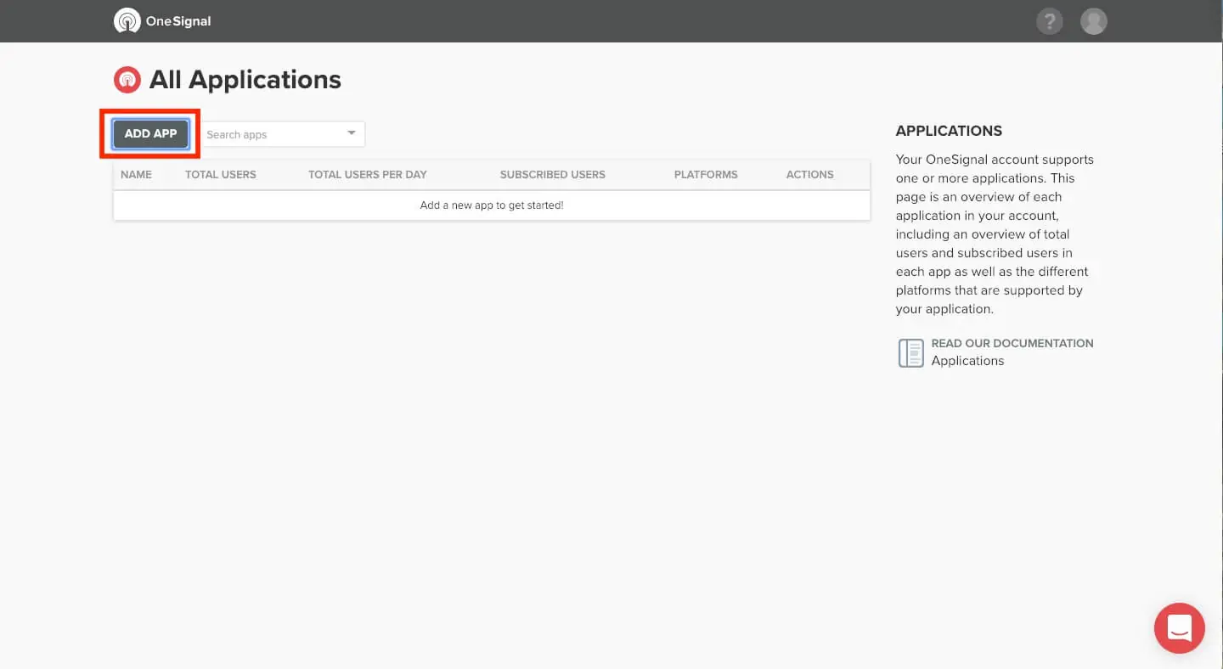Open the help question mark icon
Viewport: 1223px width, 669px height.
click(x=1050, y=21)
